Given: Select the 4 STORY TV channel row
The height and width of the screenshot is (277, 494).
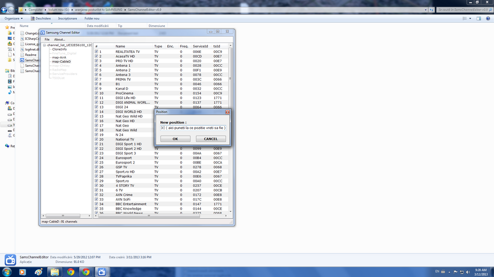Looking at the screenshot, I should tap(161, 186).
